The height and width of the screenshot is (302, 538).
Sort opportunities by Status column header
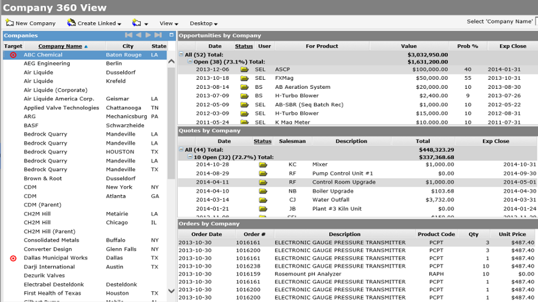(x=244, y=46)
